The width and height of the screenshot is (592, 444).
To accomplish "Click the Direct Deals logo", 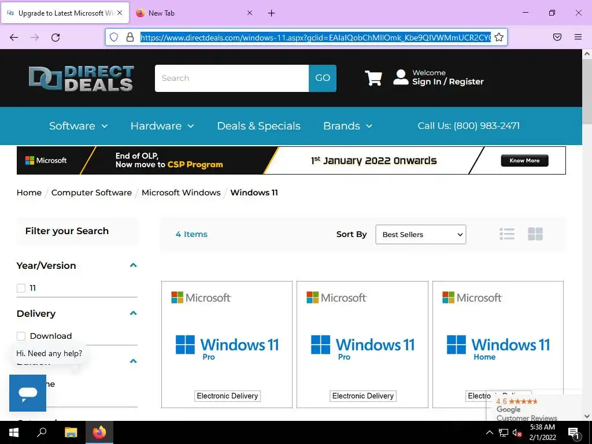I will click(81, 78).
